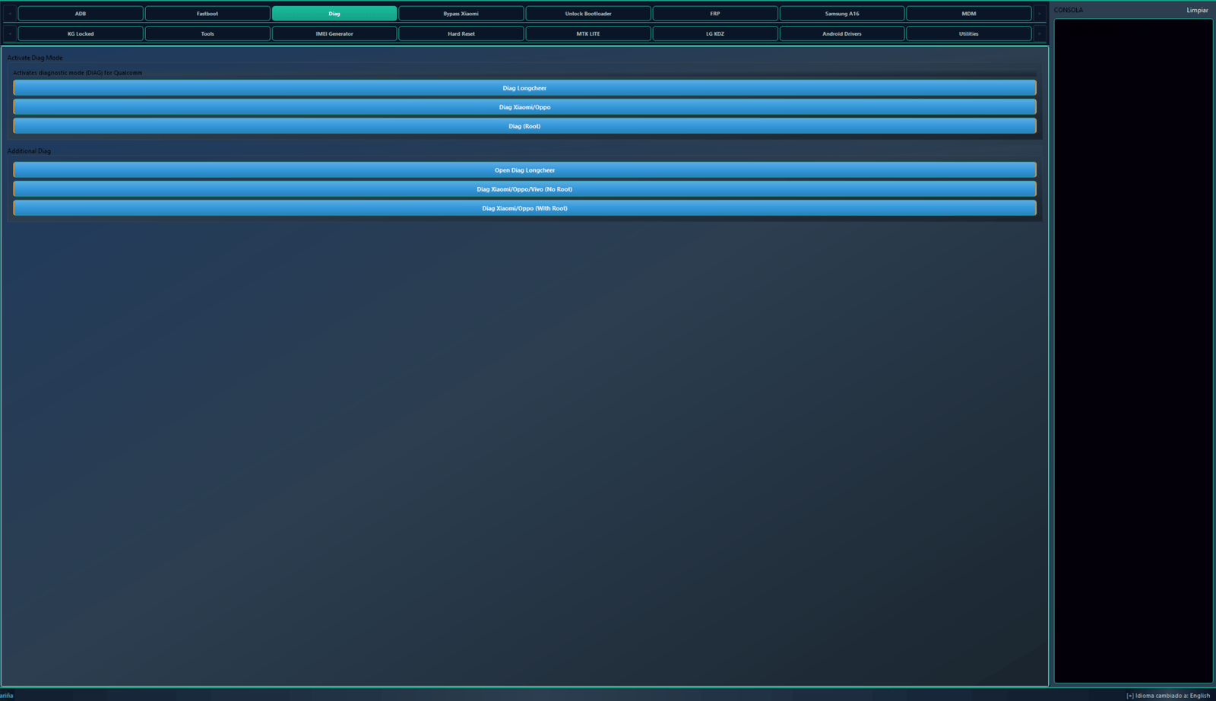The height and width of the screenshot is (701, 1216).
Task: Go to the FRP tab
Action: 714,14
